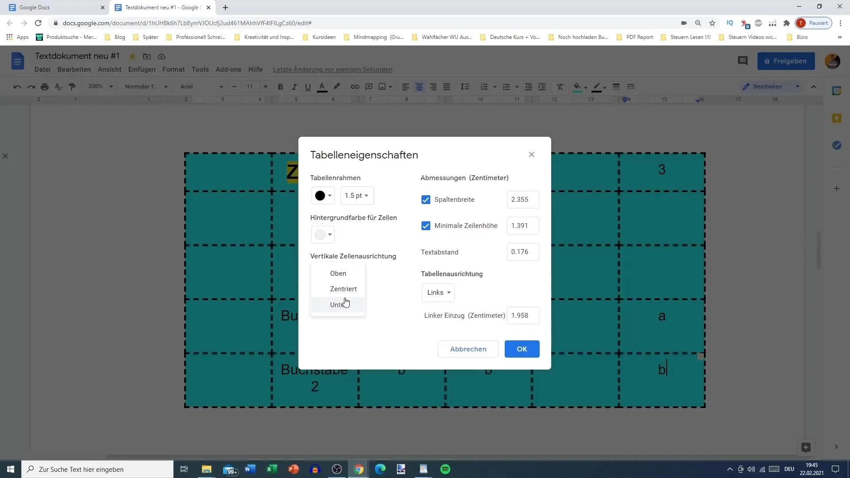Click the Bold formatting icon
Image resolution: width=850 pixels, height=478 pixels.
click(x=280, y=86)
